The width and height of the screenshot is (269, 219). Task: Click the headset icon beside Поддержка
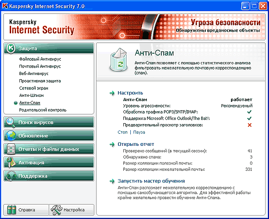click(x=11, y=176)
